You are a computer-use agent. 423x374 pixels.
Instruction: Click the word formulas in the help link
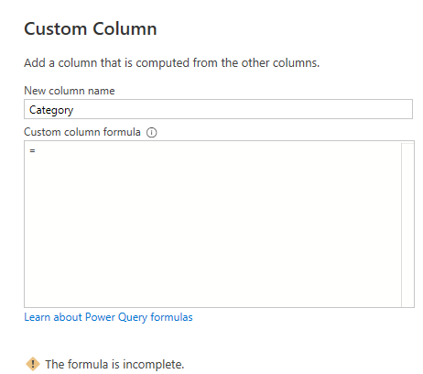click(x=171, y=317)
